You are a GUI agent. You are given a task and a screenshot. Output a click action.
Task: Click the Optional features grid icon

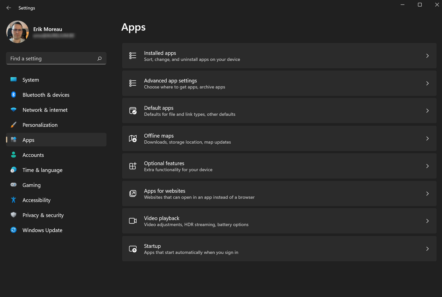[133, 166]
